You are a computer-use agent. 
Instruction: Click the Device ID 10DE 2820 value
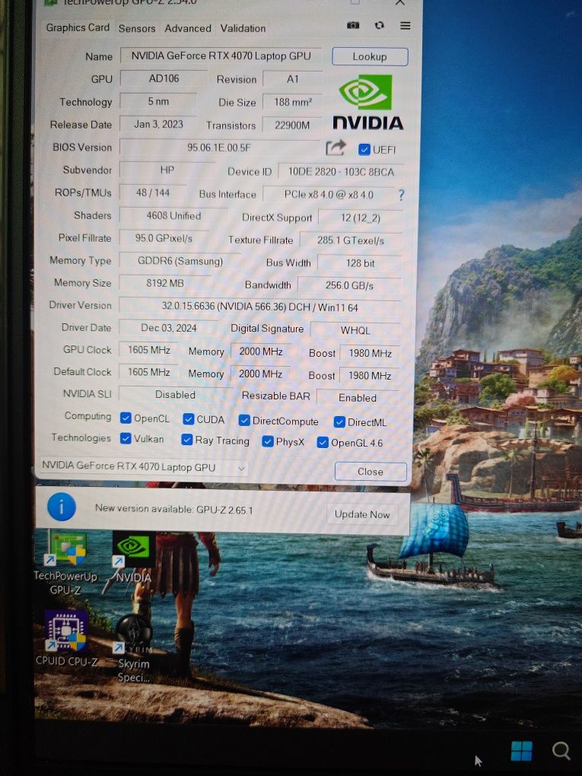click(341, 172)
